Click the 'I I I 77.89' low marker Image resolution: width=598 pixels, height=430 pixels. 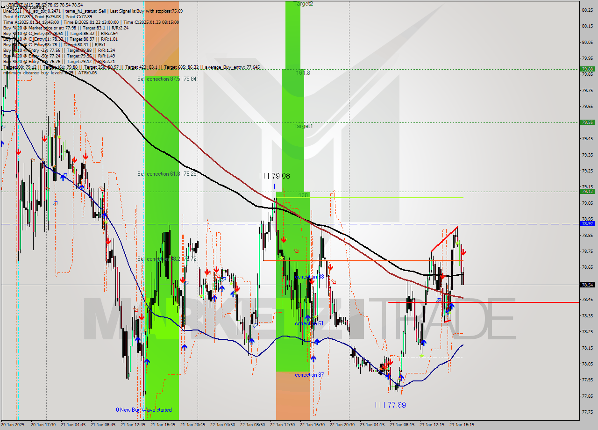[391, 405]
